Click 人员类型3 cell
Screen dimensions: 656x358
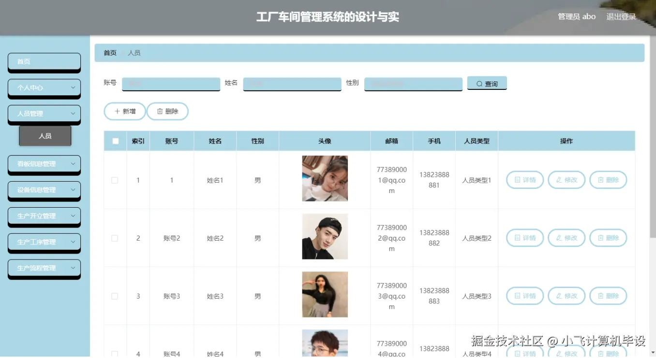(x=477, y=296)
